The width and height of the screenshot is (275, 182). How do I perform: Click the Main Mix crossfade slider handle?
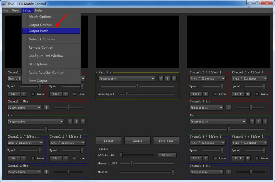point(137,86)
